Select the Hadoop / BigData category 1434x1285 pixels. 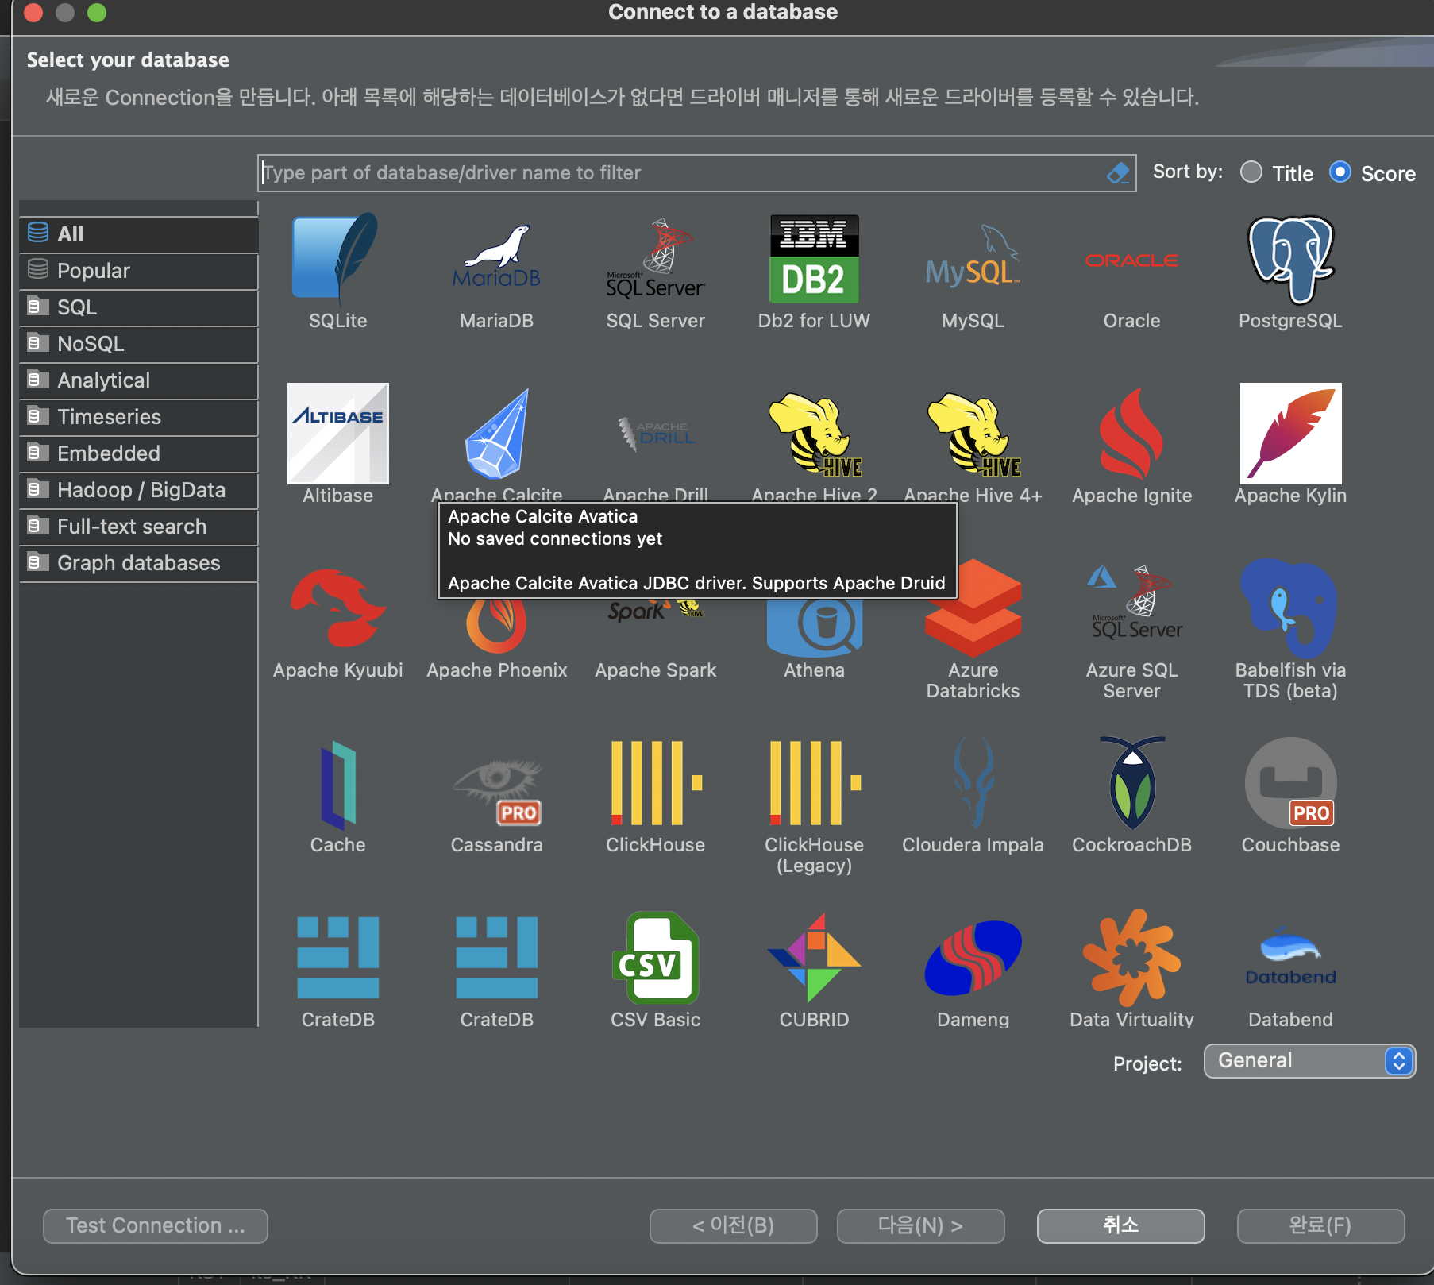pyautogui.click(x=139, y=490)
